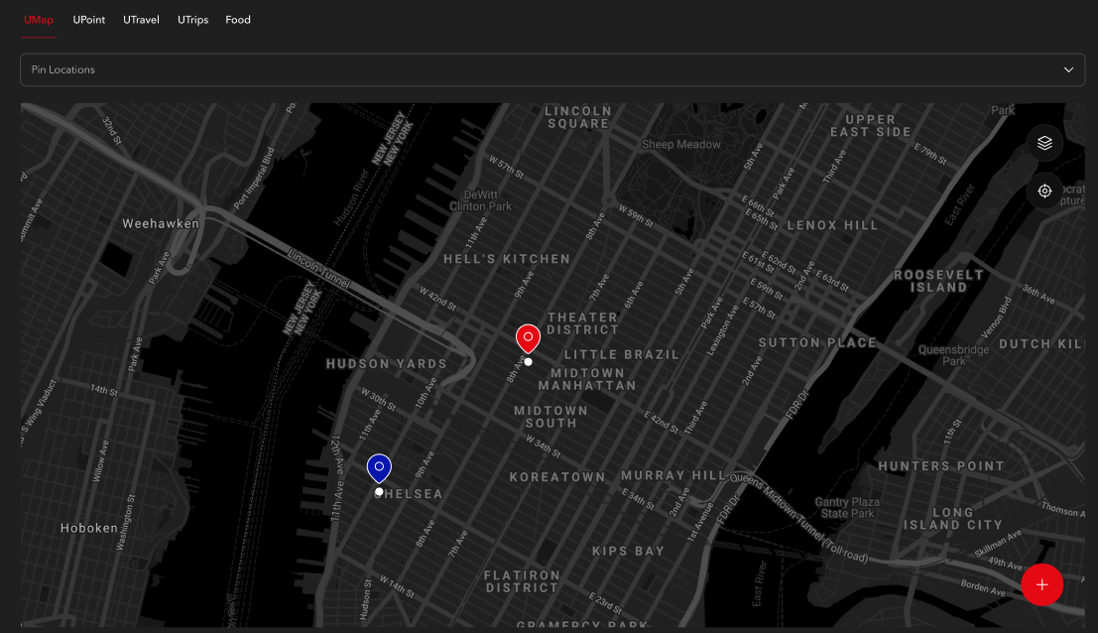Click the Long Island City map label
This screenshot has height=633, width=1098.
953,518
